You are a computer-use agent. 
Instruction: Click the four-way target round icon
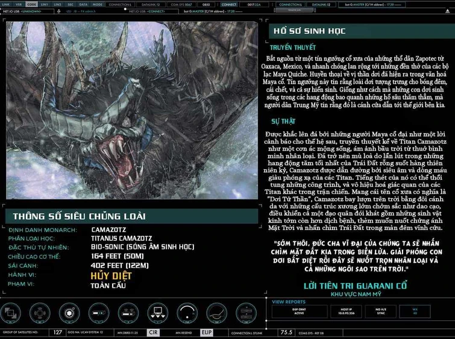[x=40, y=313]
